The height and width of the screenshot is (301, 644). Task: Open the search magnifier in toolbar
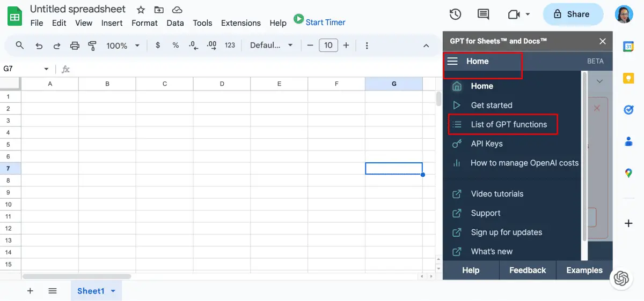pos(20,46)
